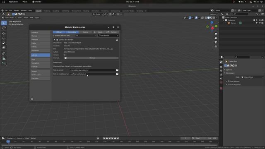The height and width of the screenshot is (149, 265).
Task: Click the play animation button in timeline
Action: click(112, 138)
